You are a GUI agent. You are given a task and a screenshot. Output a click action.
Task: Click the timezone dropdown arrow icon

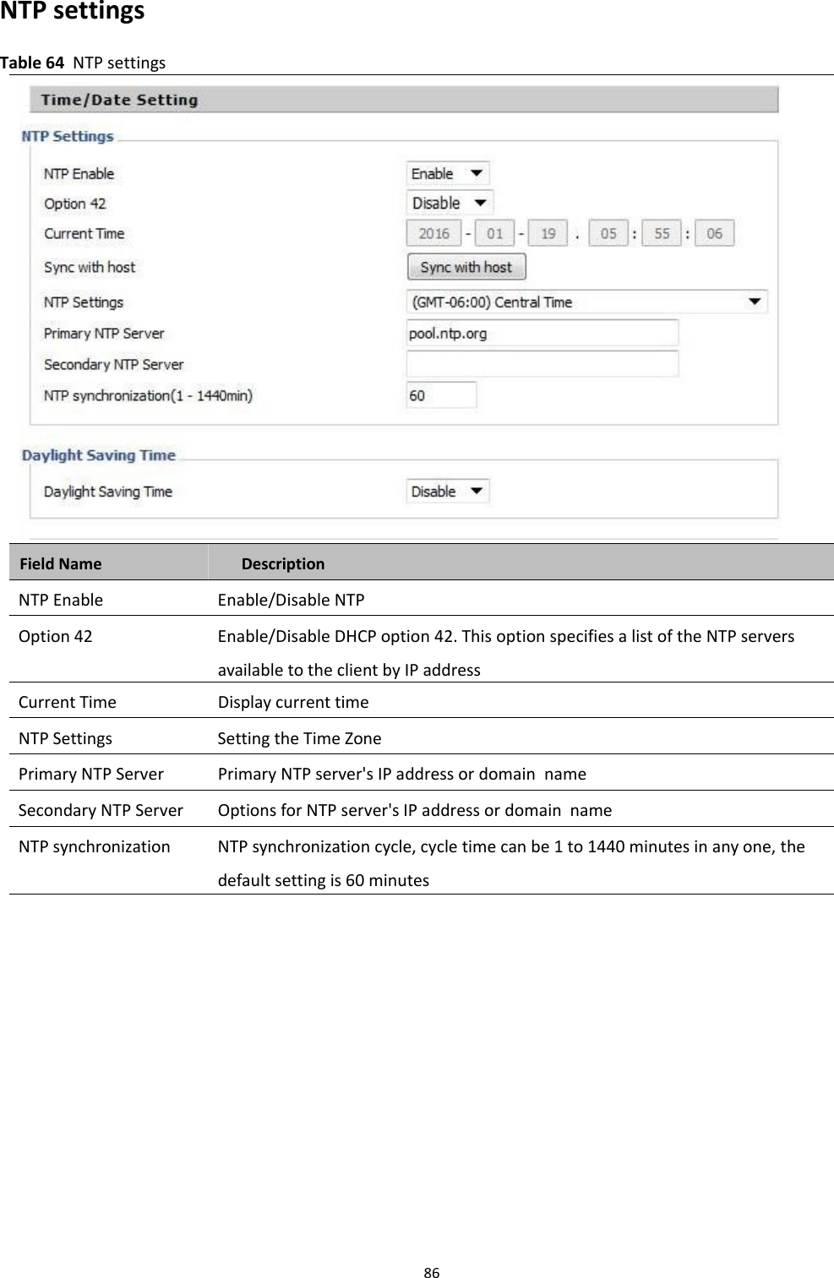click(x=755, y=302)
